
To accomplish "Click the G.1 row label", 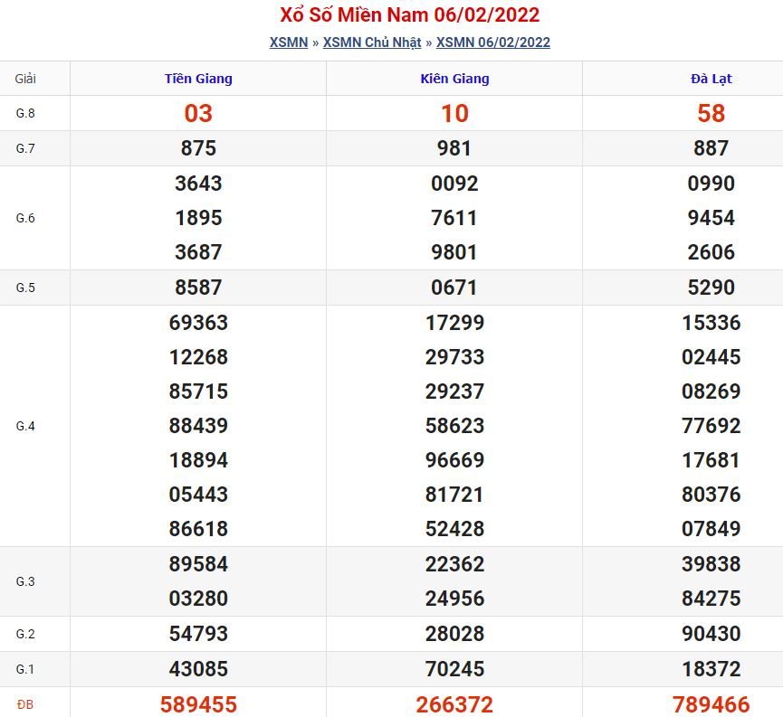I will tap(25, 669).
